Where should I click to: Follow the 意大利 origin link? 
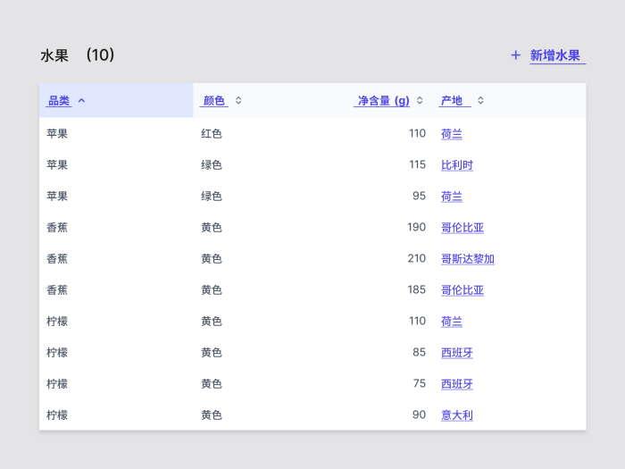tap(457, 415)
